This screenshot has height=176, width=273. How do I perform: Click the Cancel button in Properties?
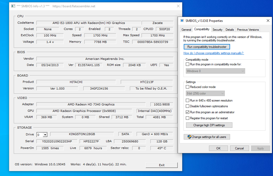coord(239,148)
